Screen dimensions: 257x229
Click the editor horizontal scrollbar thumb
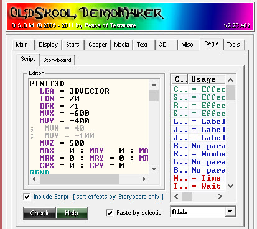(x=80, y=179)
